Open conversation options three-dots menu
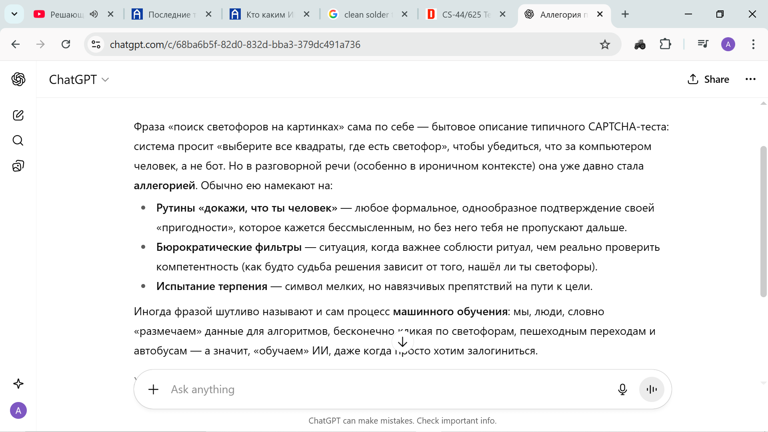Screen dimensions: 768x432 click(x=750, y=79)
